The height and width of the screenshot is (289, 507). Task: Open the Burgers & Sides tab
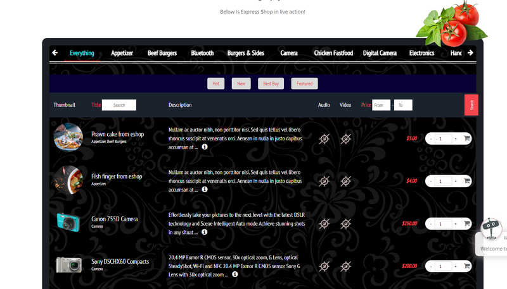pos(245,53)
